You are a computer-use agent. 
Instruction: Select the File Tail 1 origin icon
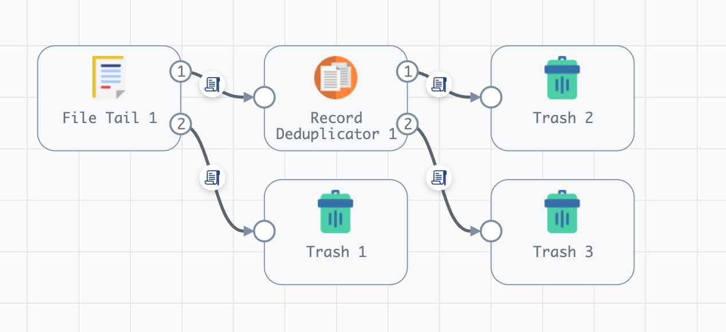[x=109, y=77]
